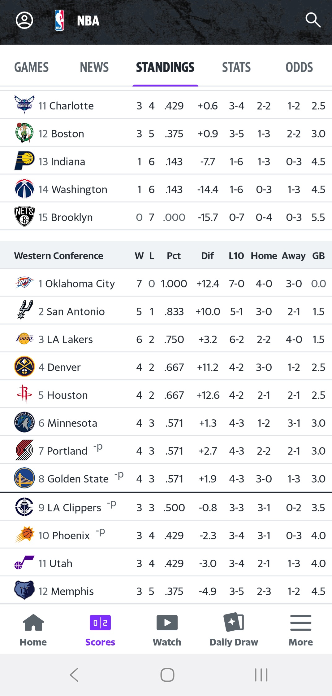Tap the NBA league logo
This screenshot has height=696, width=332.
(59, 20)
